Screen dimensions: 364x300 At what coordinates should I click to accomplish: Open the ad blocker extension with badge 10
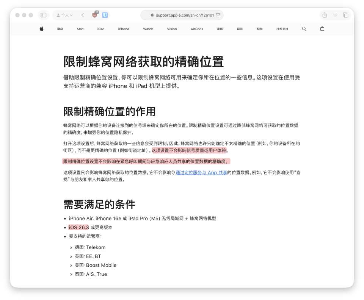click(x=95, y=15)
